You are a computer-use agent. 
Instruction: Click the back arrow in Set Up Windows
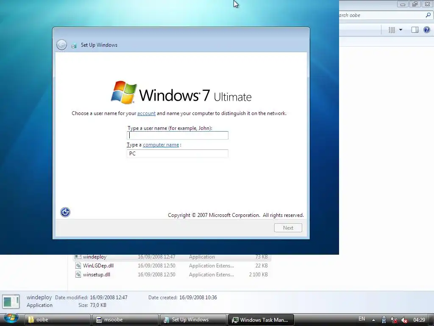point(61,45)
